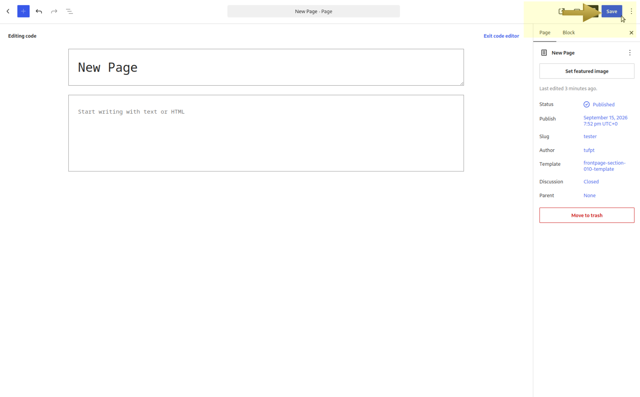Click Exit code editor link
Image resolution: width=640 pixels, height=397 pixels.
point(501,36)
